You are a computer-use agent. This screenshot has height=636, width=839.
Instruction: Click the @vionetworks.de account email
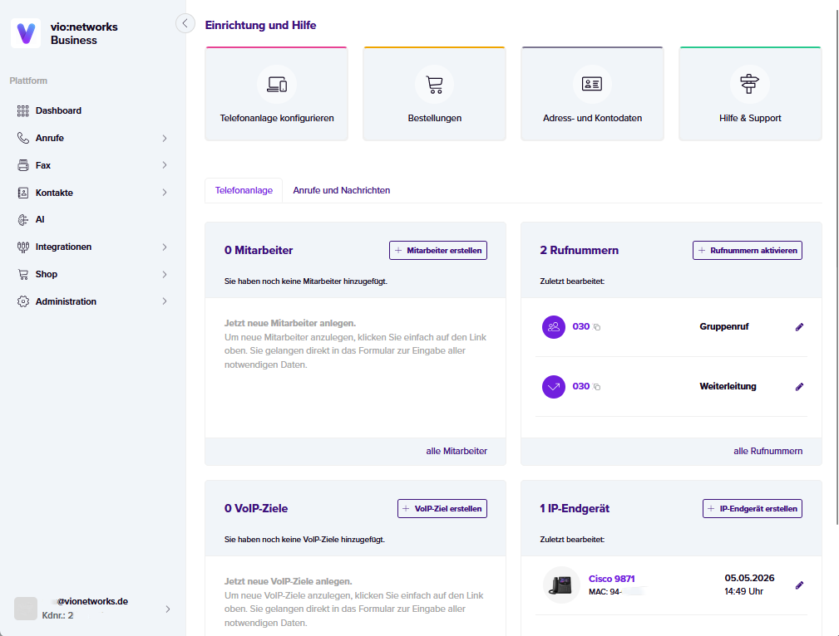click(x=92, y=601)
